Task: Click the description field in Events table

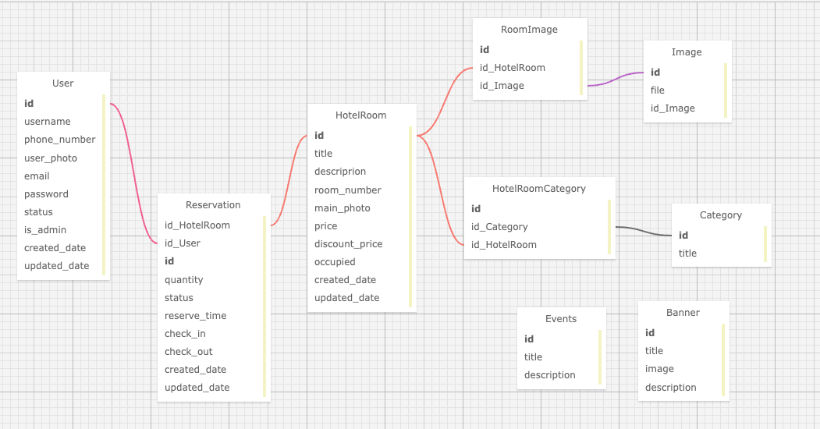Action: point(549,374)
